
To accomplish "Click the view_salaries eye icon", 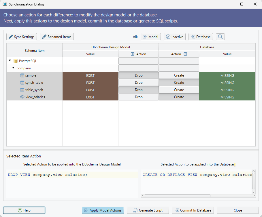I will [22, 97].
